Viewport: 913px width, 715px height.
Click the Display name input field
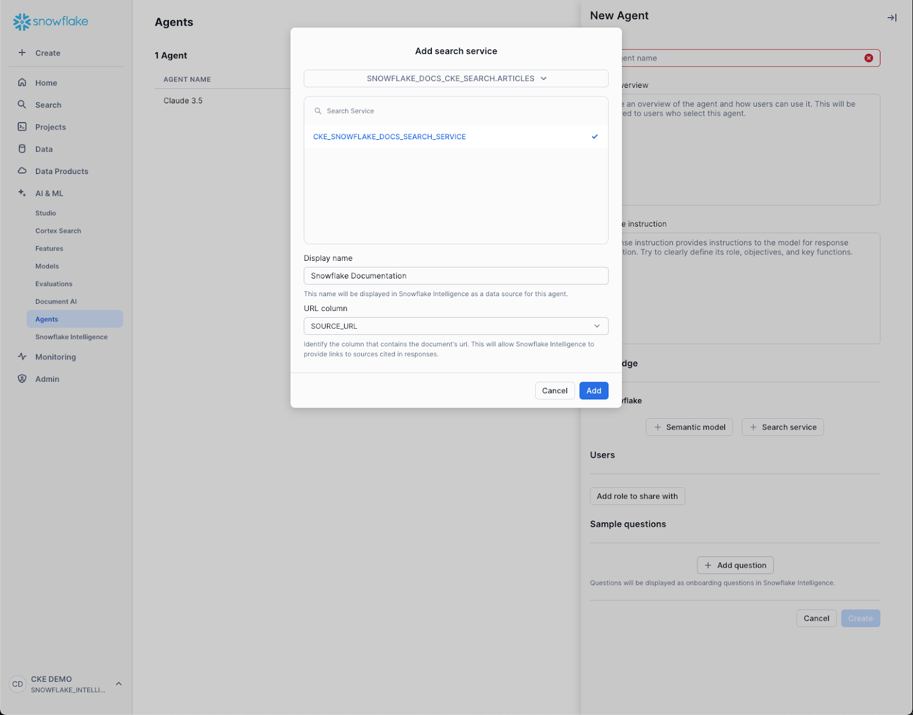(456, 276)
